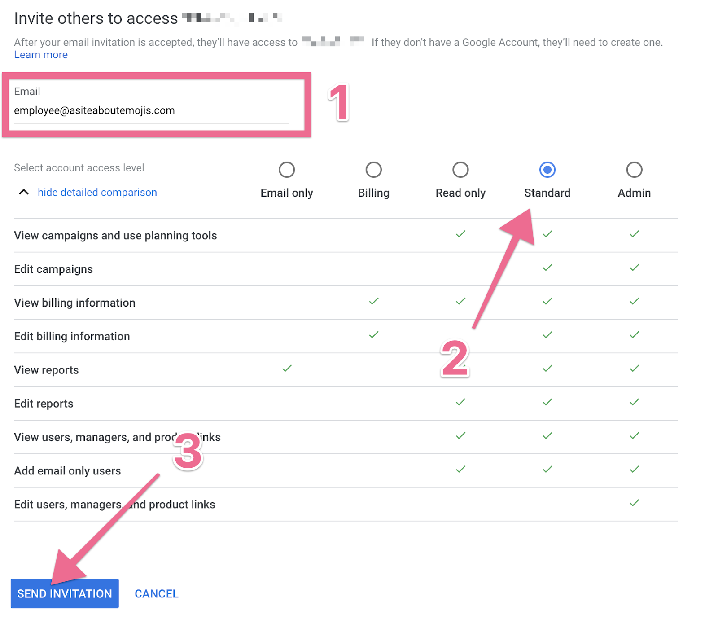The height and width of the screenshot is (619, 718).
Task: Click the Billing checkmark for Edit billing information
Action: coord(373,335)
